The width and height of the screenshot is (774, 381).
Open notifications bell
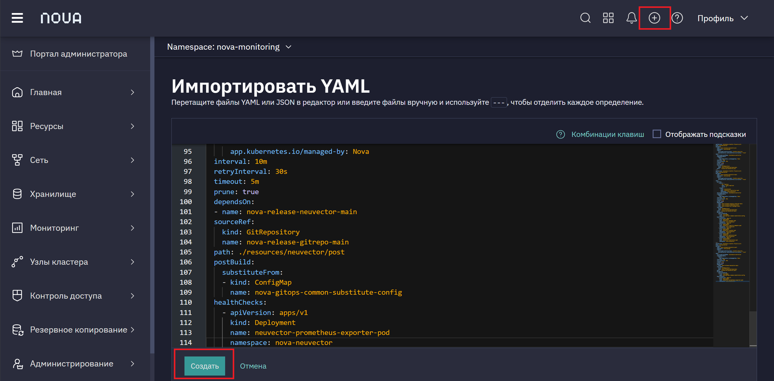[x=631, y=18]
